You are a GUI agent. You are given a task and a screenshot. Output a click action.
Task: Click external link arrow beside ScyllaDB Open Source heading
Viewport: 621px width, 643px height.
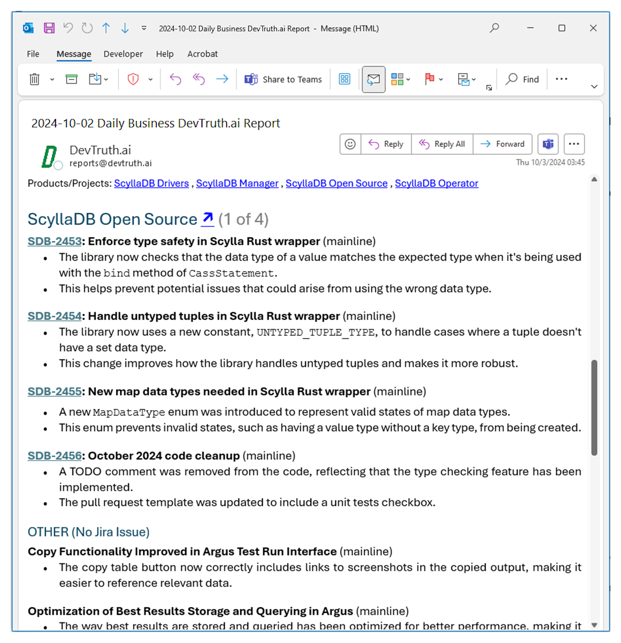(x=207, y=219)
